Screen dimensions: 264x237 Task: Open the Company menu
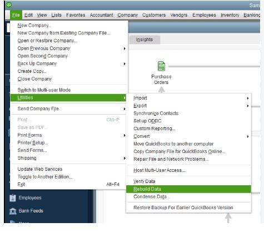128,15
